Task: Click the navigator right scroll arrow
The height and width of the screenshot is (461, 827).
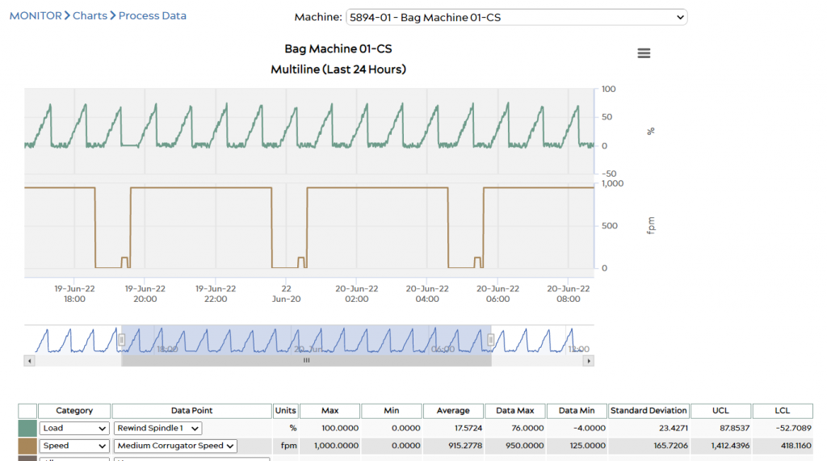Action: [589, 361]
